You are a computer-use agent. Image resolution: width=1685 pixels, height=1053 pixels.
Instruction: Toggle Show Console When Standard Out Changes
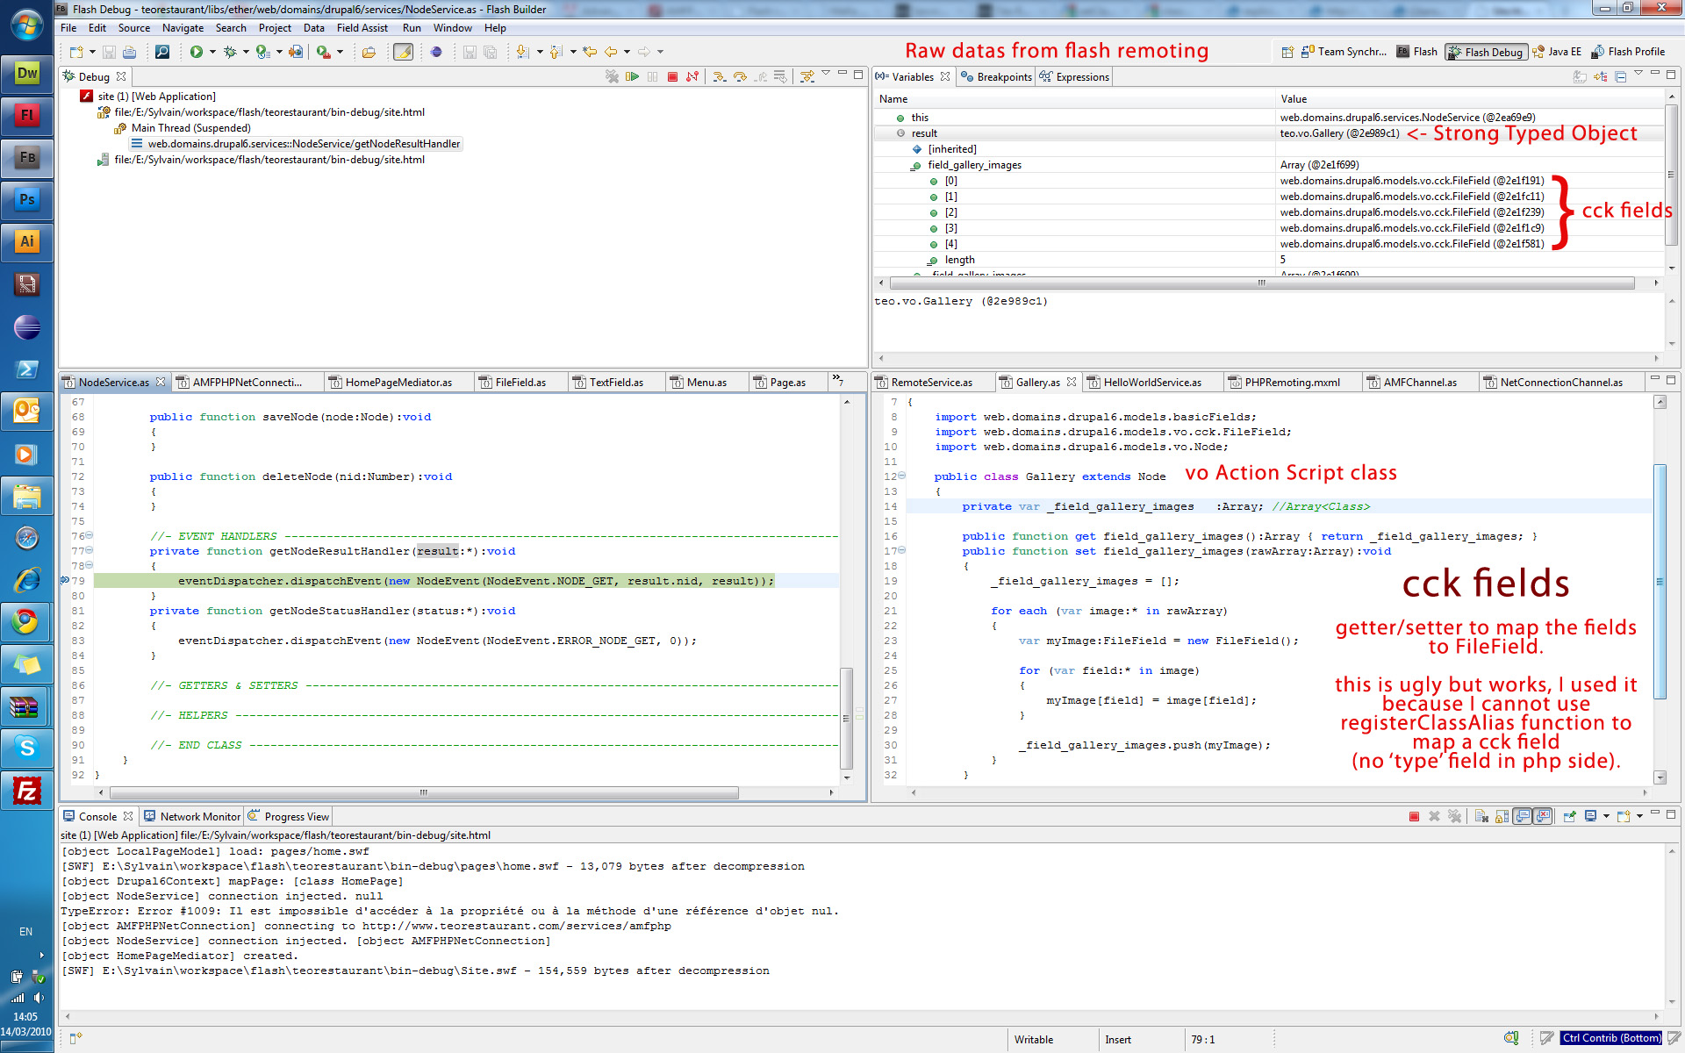pos(1523,816)
